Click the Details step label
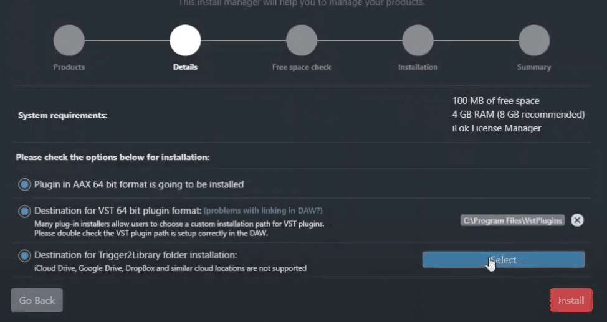This screenshot has height=322, width=607. point(185,67)
